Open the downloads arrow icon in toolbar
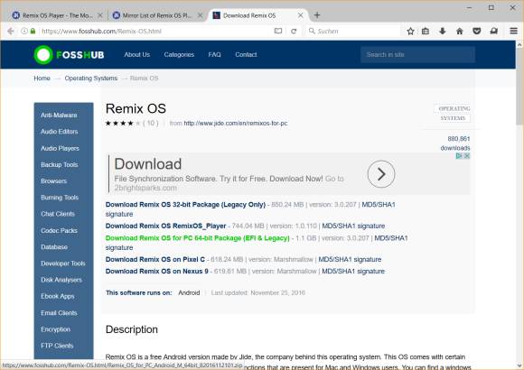 pyautogui.click(x=443, y=31)
